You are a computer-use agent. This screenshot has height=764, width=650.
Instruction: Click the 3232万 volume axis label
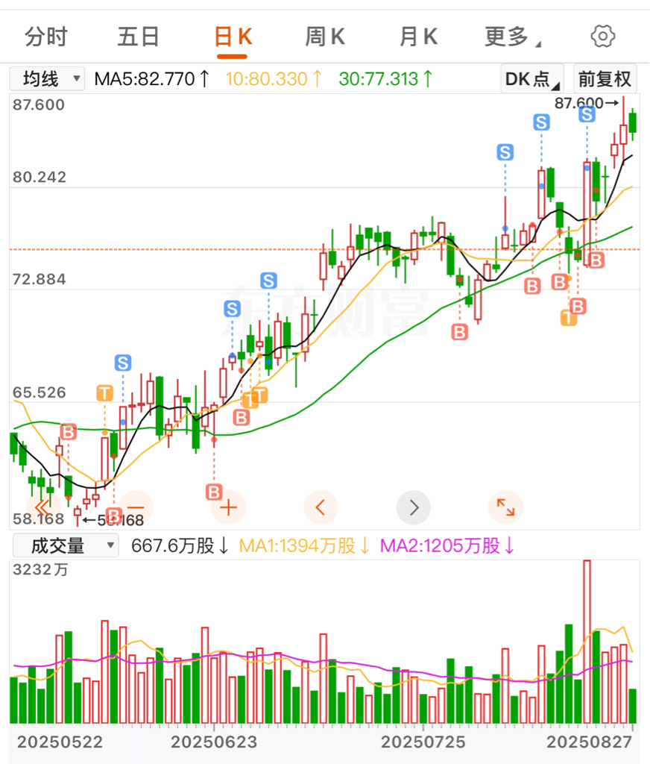click(40, 569)
